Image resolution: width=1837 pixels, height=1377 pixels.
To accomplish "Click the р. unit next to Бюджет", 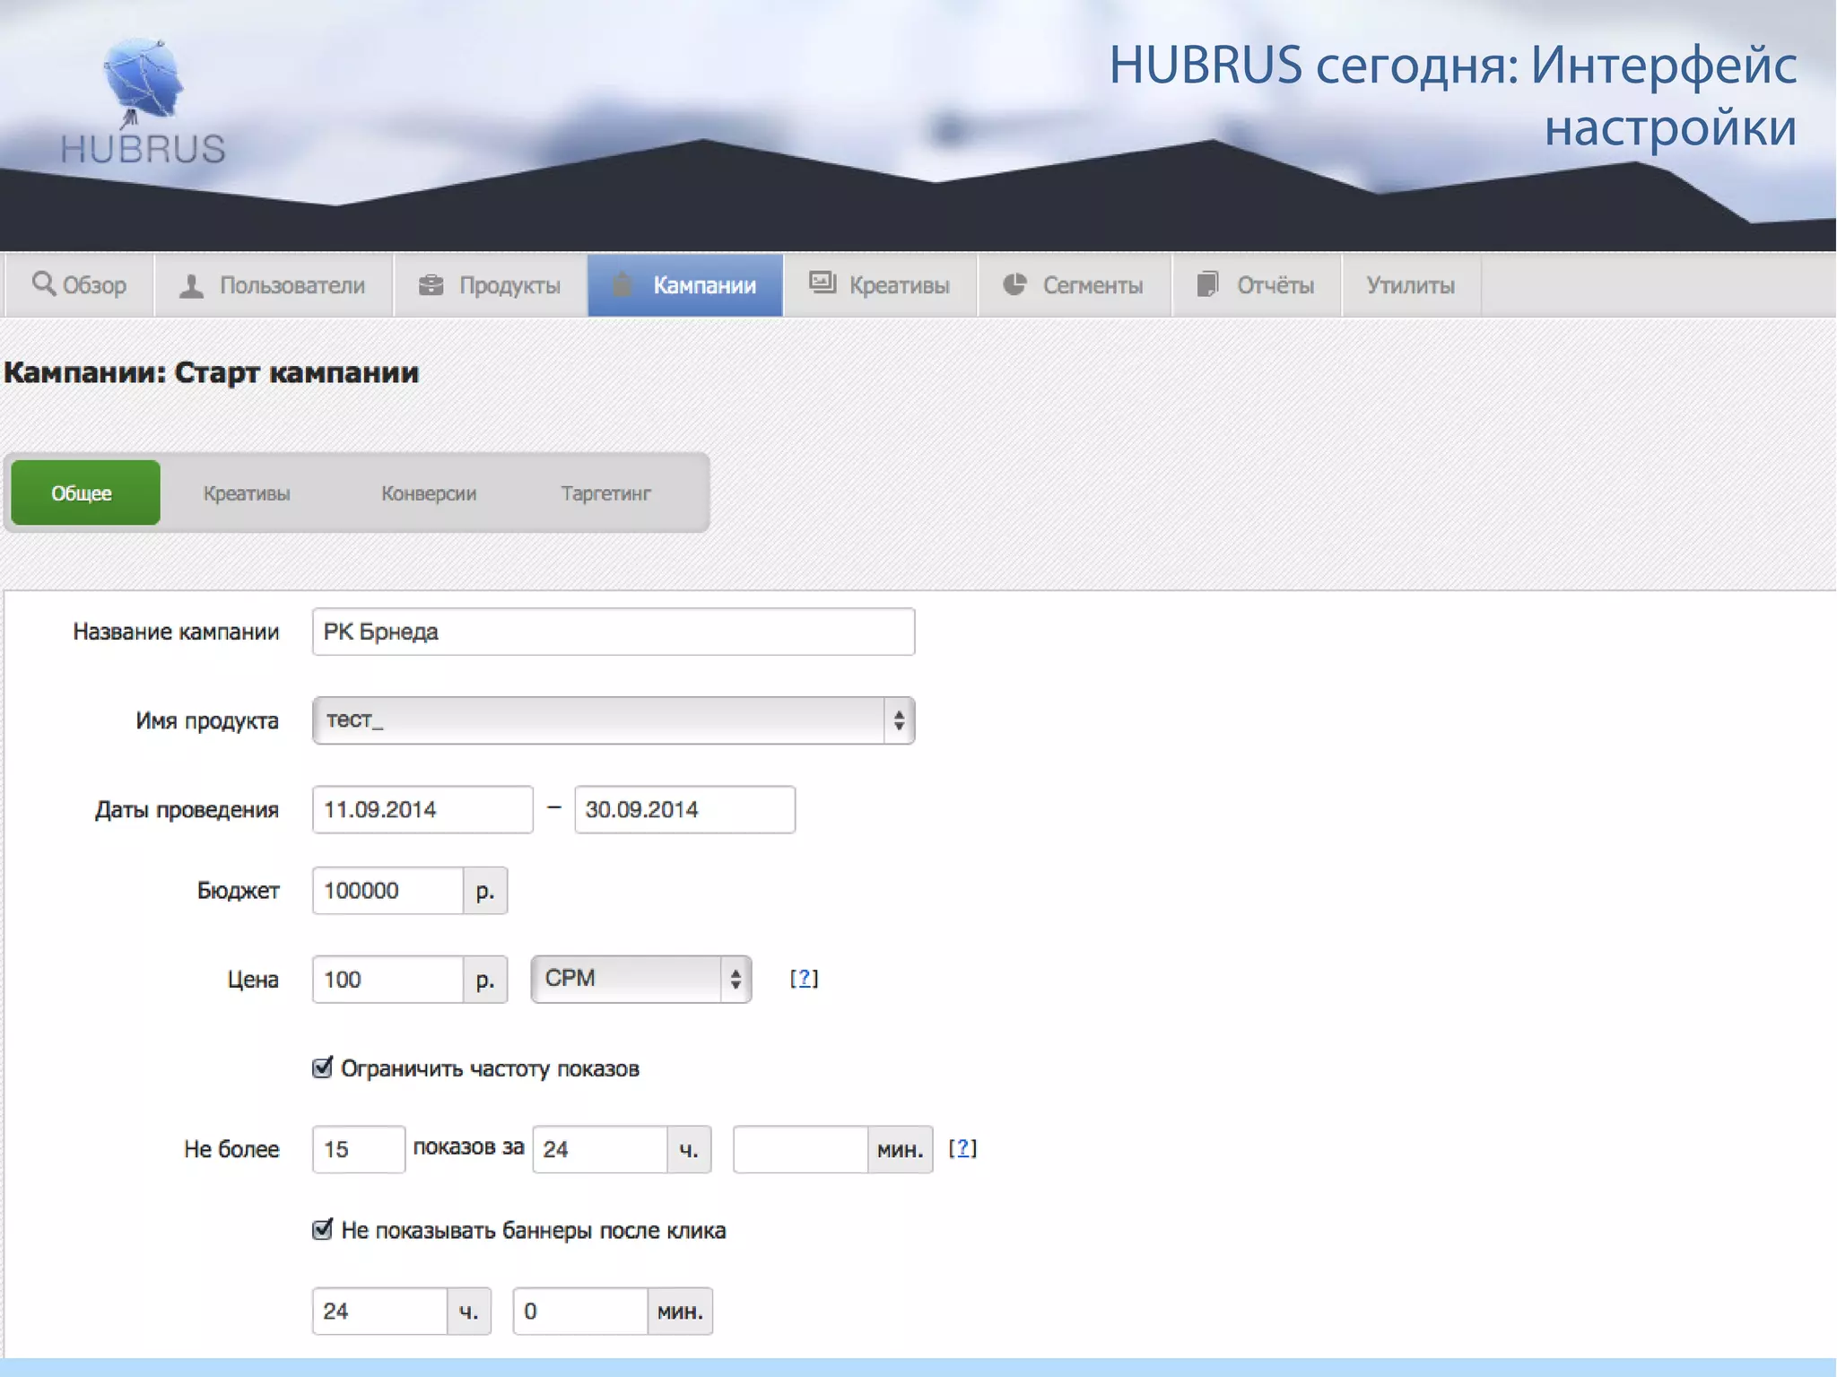I will 485,891.
